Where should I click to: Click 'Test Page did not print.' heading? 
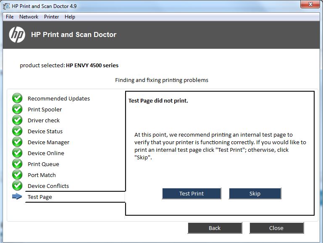pyautogui.click(x=158, y=101)
